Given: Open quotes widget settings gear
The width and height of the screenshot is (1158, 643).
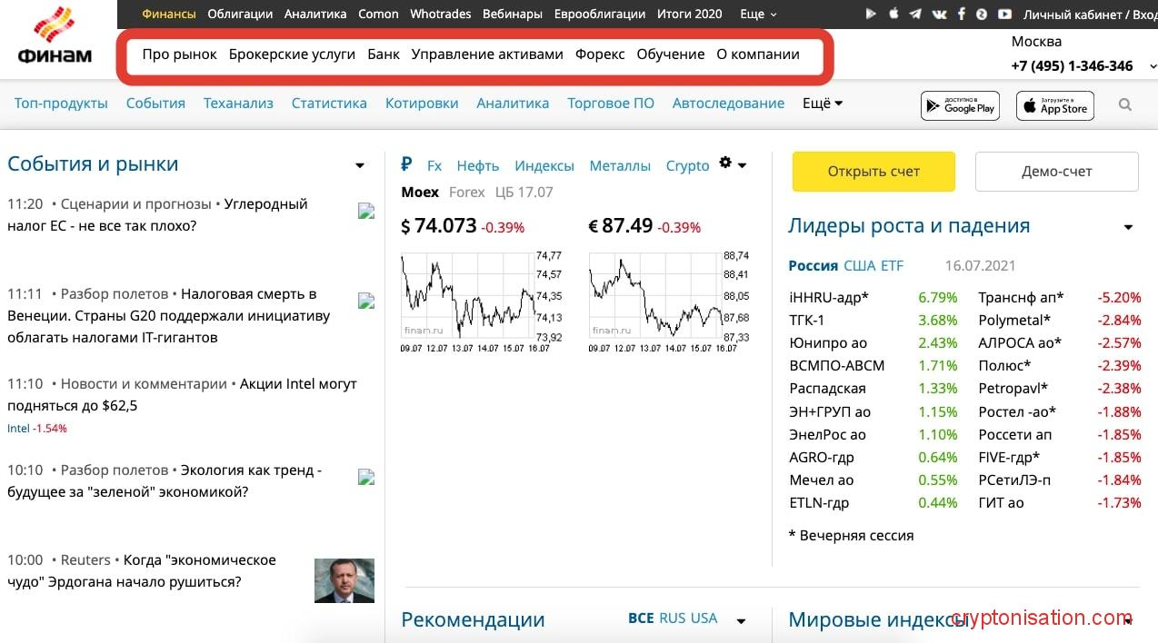Looking at the screenshot, I should 724,161.
